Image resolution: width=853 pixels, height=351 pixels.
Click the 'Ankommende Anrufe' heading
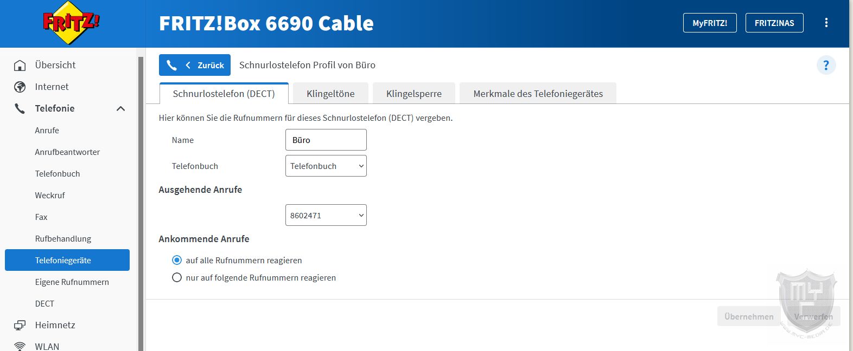pyautogui.click(x=204, y=239)
